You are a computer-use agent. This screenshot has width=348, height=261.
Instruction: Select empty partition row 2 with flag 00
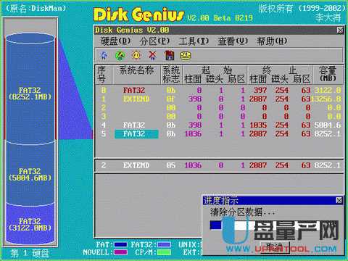[220, 108]
